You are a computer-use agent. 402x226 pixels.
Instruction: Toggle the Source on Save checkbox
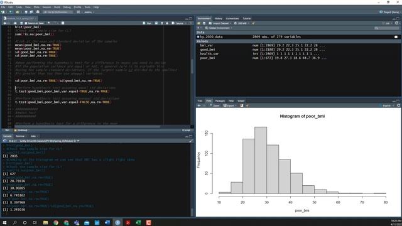pos(26,23)
